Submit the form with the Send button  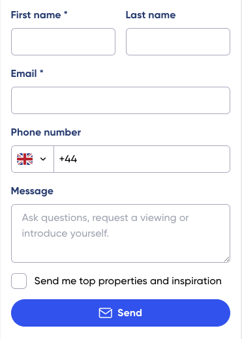pyautogui.click(x=121, y=313)
